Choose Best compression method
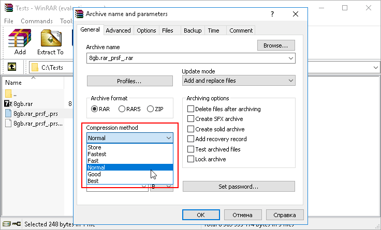 130,181
